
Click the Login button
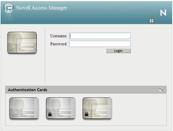click(118, 51)
